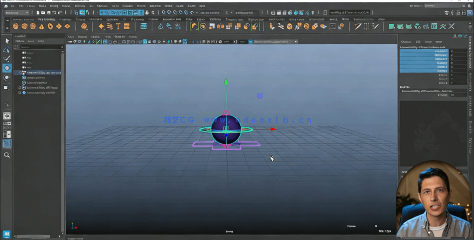Expand the selected group node in Outliner
This screenshot has height=240, width=474.
coord(20,73)
